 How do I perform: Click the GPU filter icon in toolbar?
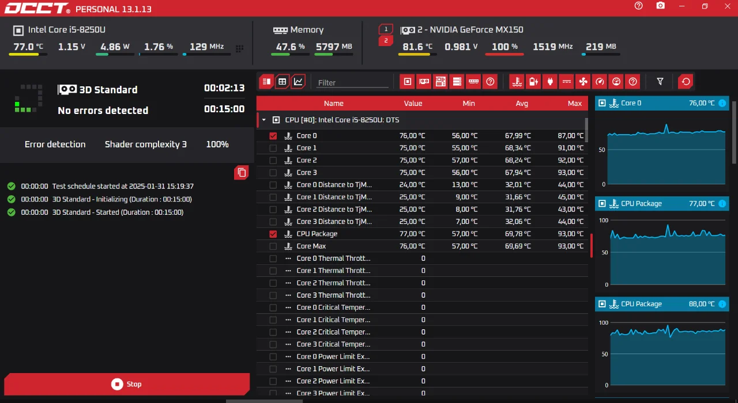pyautogui.click(x=424, y=82)
